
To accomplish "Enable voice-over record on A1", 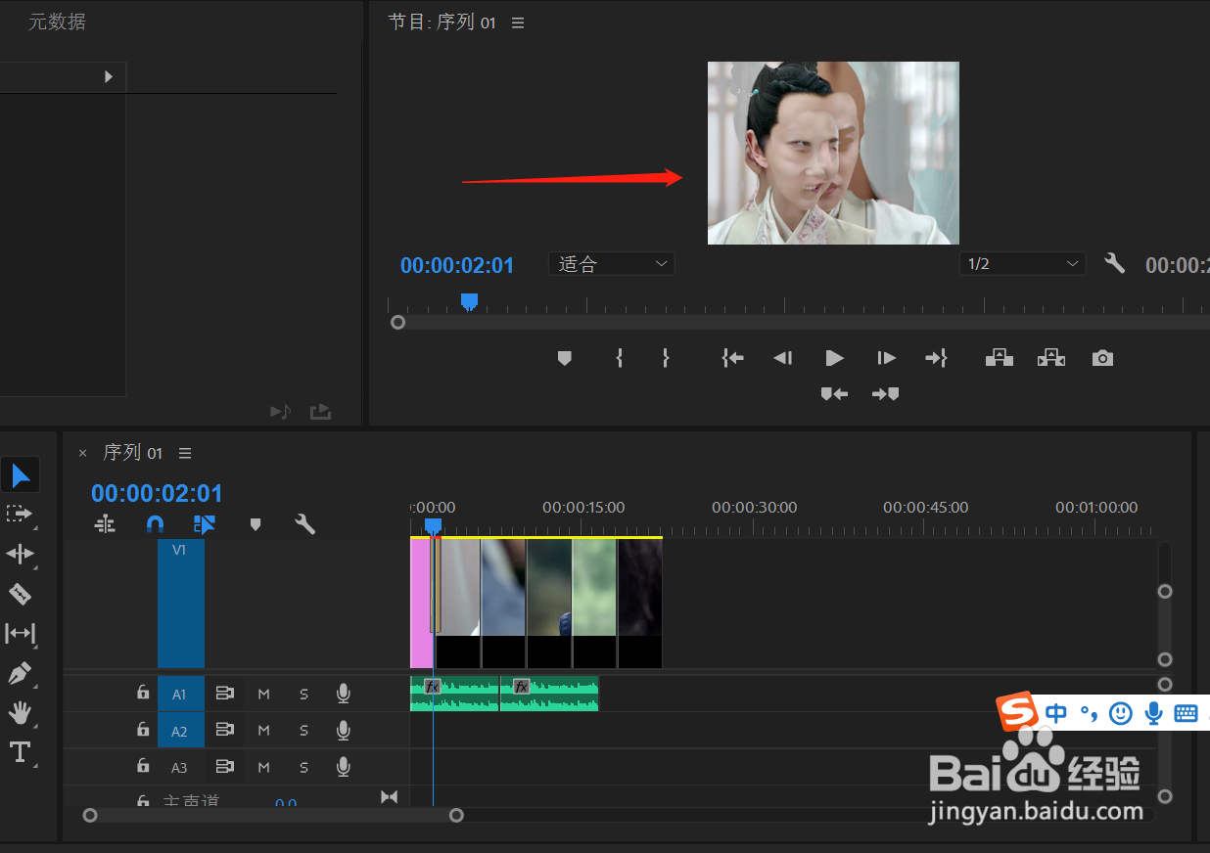I will click(x=343, y=694).
